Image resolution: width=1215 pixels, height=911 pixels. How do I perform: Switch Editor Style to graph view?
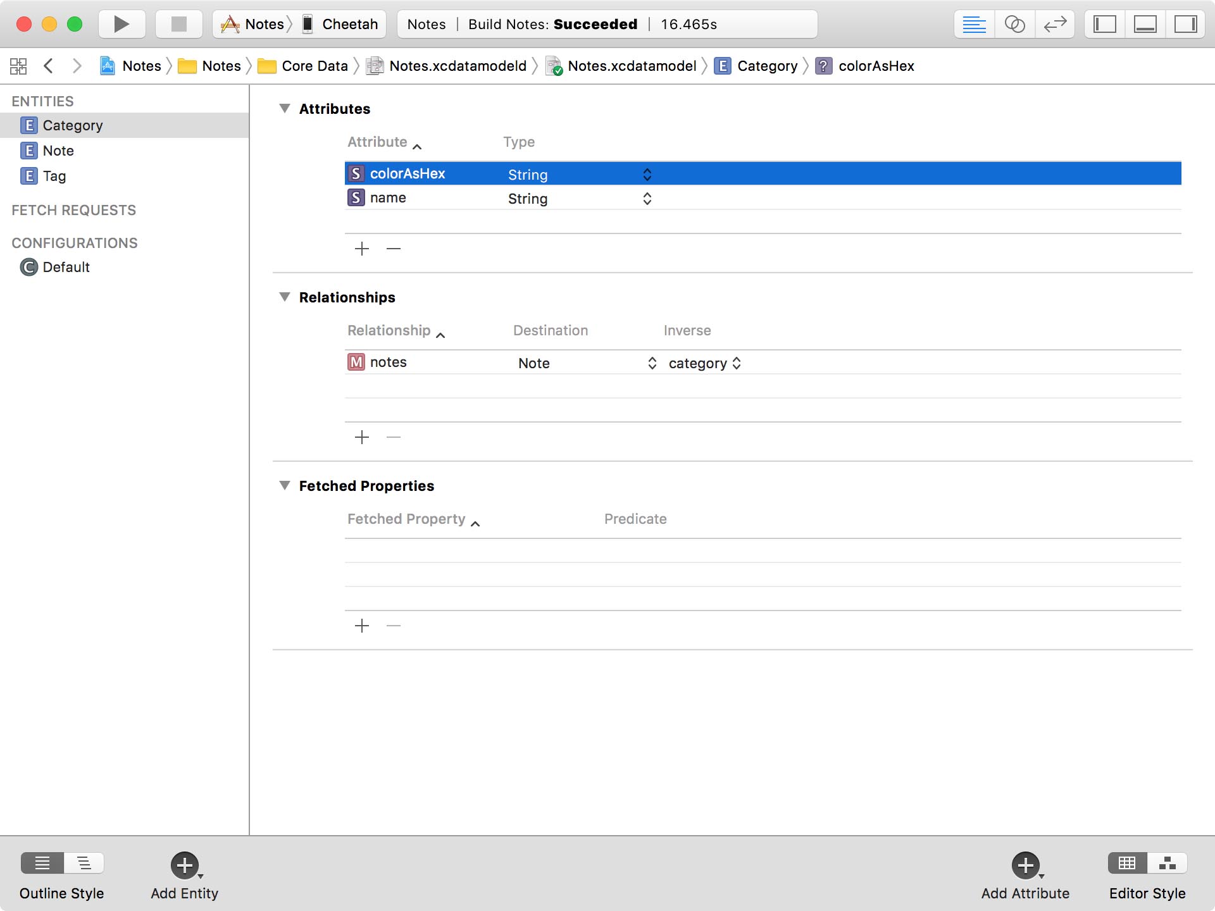(1167, 863)
